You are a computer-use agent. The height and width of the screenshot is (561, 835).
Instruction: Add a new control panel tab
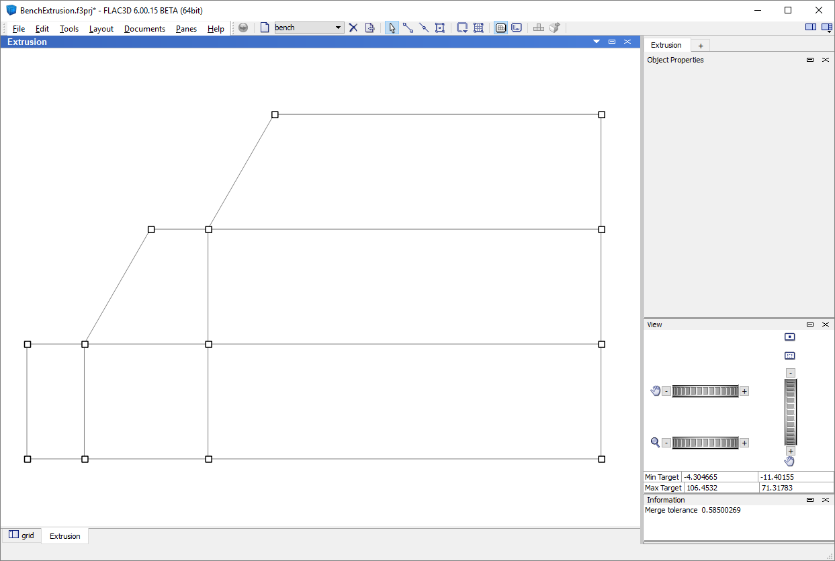coord(700,46)
